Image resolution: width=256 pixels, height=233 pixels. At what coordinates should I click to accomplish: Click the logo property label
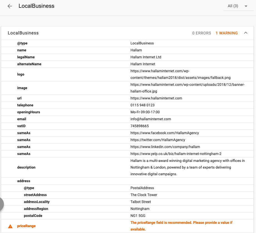tap(21, 74)
